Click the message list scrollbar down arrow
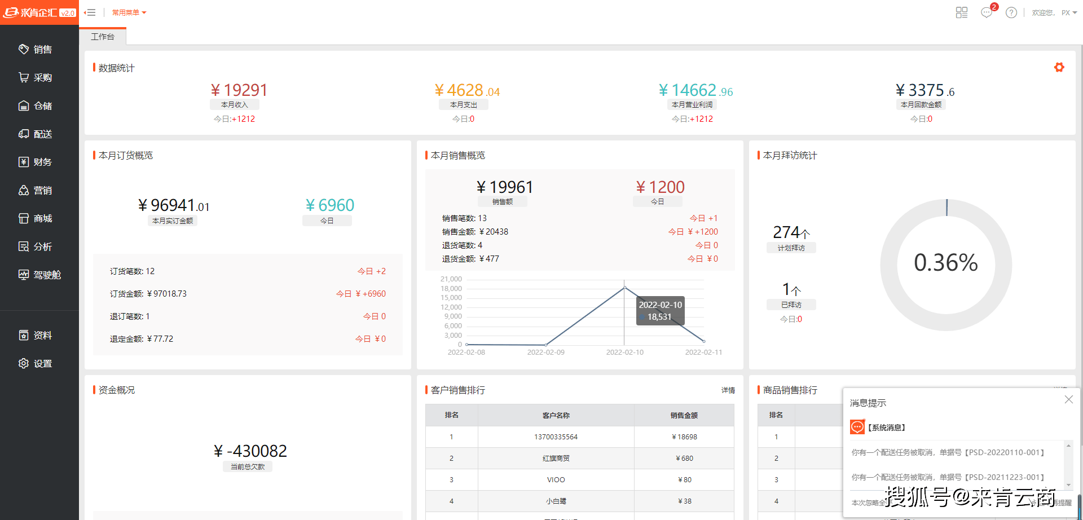This screenshot has width=1083, height=520. click(1068, 485)
